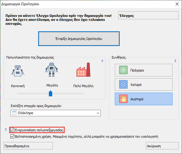Open help question mark beside multiprocessing checkbox
This screenshot has height=154, width=182.
5,130
